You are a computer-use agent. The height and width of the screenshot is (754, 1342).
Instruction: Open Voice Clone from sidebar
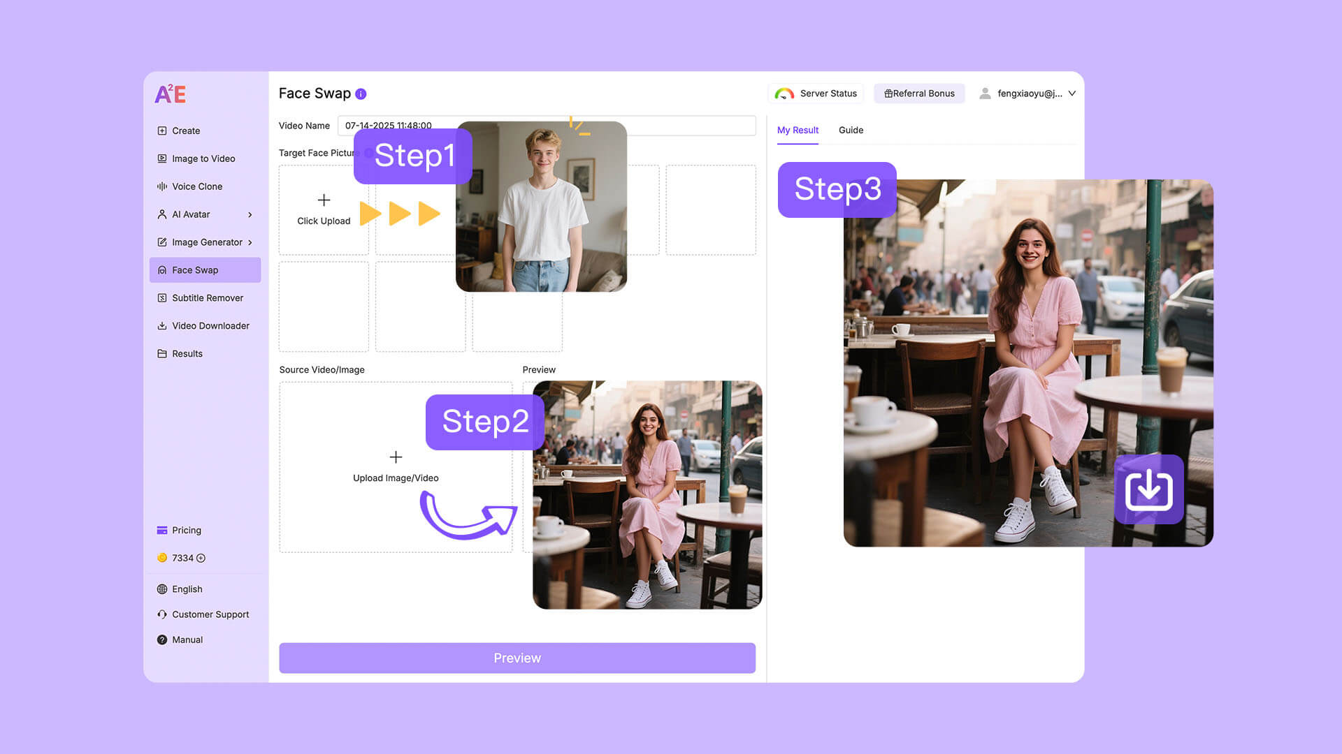[197, 186]
